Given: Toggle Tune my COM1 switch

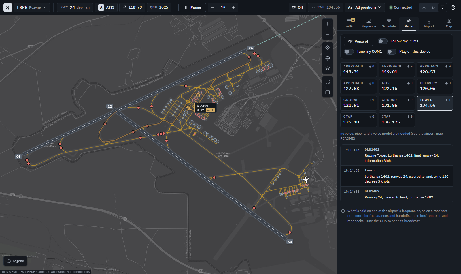Looking at the screenshot, I should pyautogui.click(x=349, y=52).
